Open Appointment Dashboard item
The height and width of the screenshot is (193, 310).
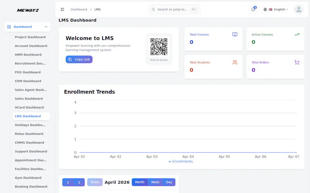click(31, 160)
